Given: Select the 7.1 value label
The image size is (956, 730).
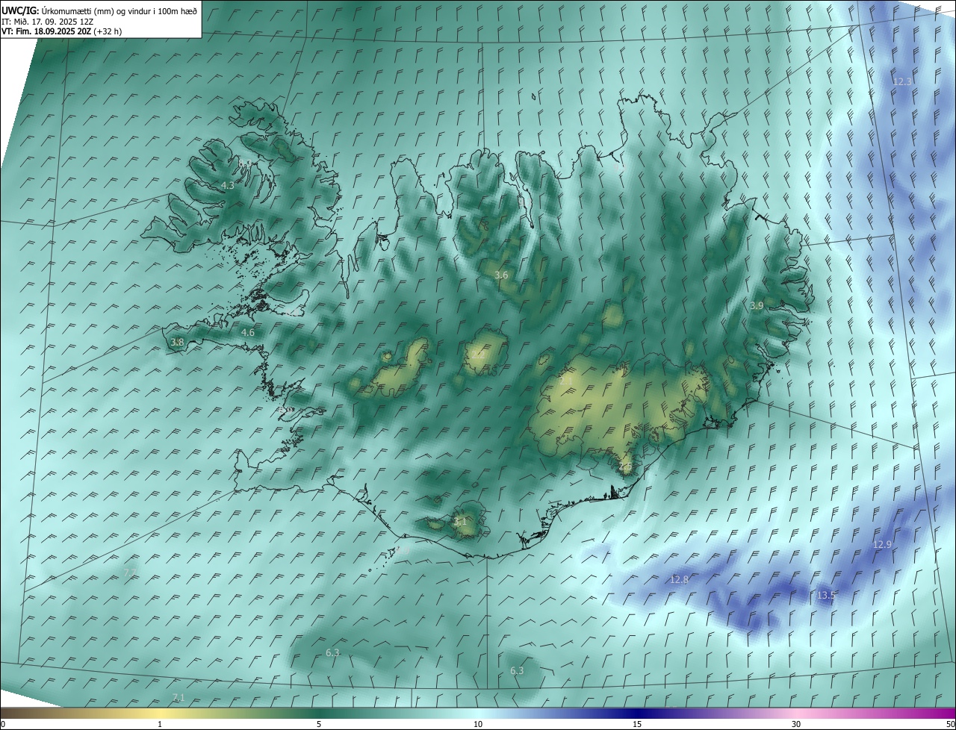Looking at the screenshot, I should [178, 697].
